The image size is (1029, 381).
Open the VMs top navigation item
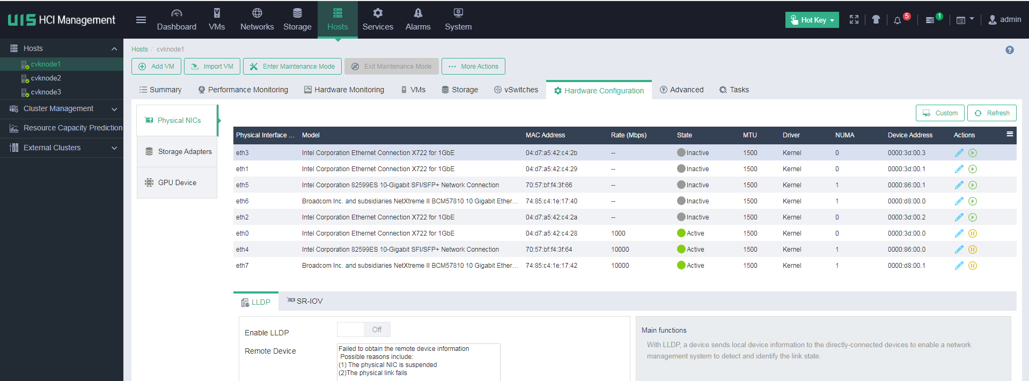[217, 20]
